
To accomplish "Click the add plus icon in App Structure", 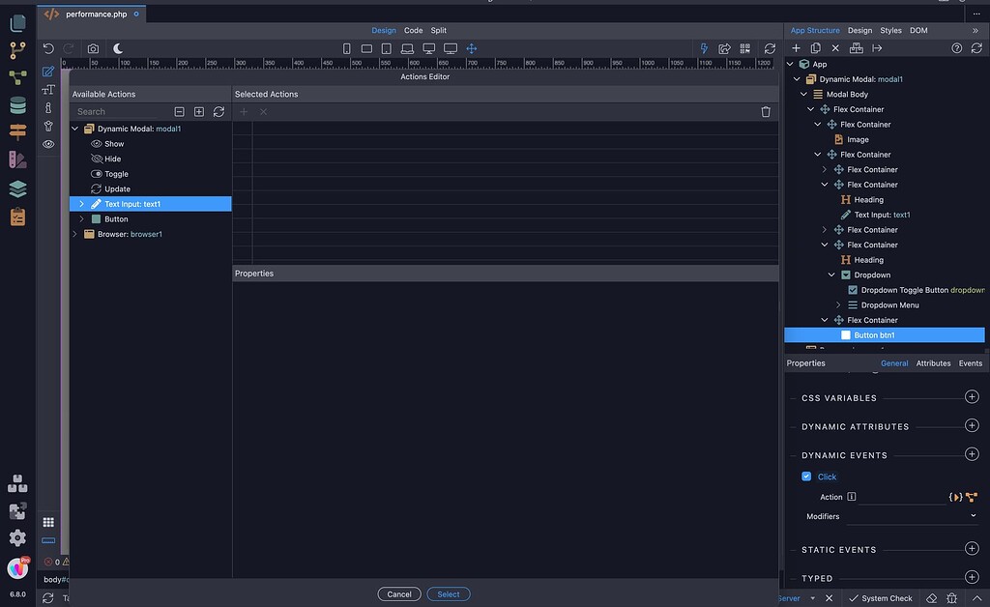I will point(796,48).
